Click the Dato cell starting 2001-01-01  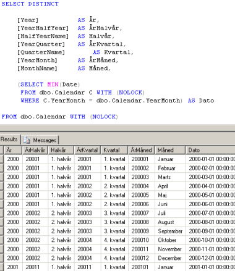tap(210, 267)
